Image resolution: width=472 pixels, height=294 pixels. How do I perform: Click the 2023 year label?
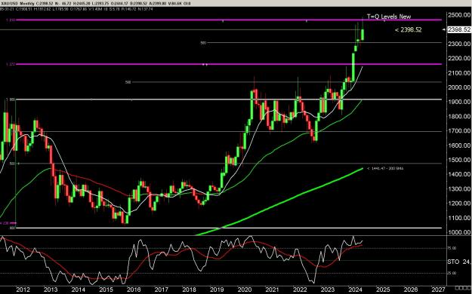[x=328, y=289]
